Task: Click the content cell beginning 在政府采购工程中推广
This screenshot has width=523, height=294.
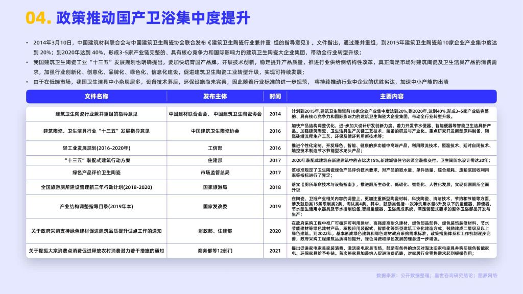Action: 391,231
